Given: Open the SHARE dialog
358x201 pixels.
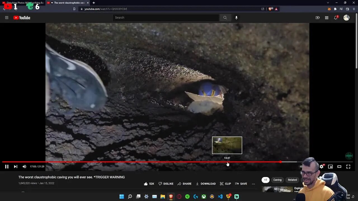Looking at the screenshot, I should (185, 184).
